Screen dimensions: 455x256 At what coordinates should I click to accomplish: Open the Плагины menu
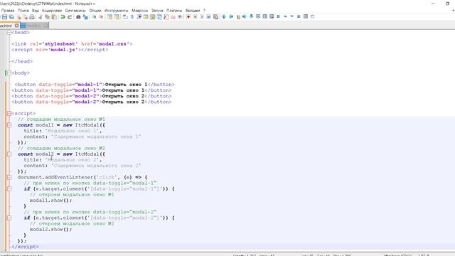174,11
